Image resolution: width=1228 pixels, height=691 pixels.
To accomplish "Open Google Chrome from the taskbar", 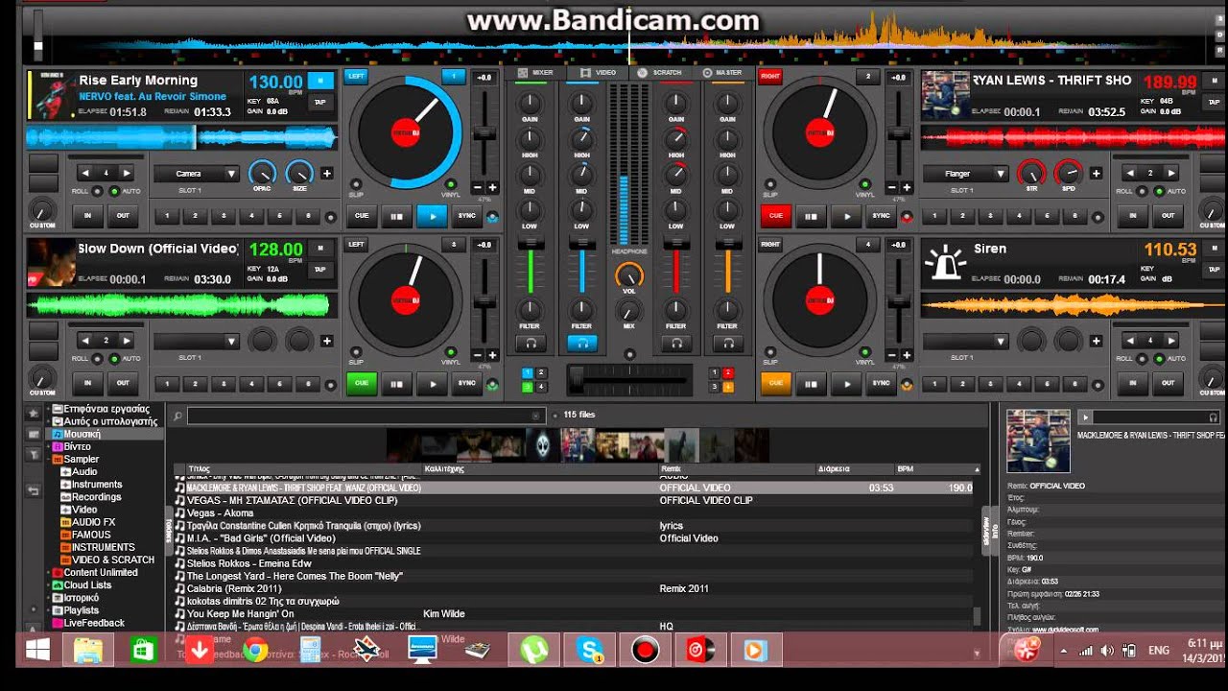I will (x=254, y=650).
